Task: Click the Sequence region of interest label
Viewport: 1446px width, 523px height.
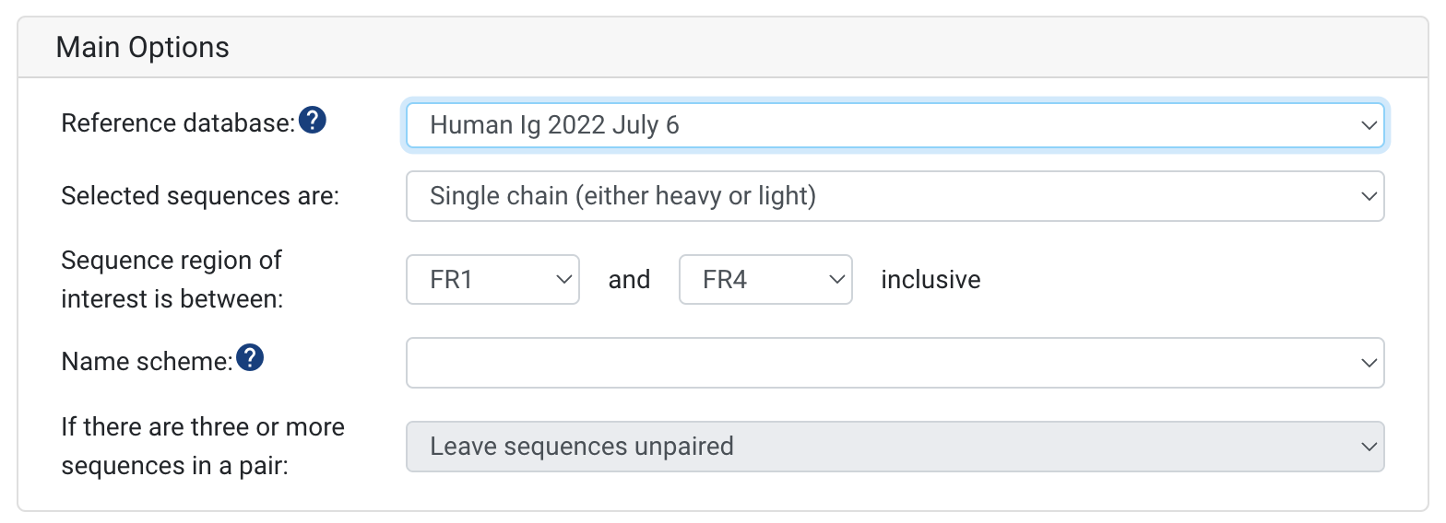Action: 172,280
